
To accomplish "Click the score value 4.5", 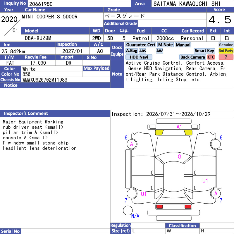I will (x=220, y=20).
